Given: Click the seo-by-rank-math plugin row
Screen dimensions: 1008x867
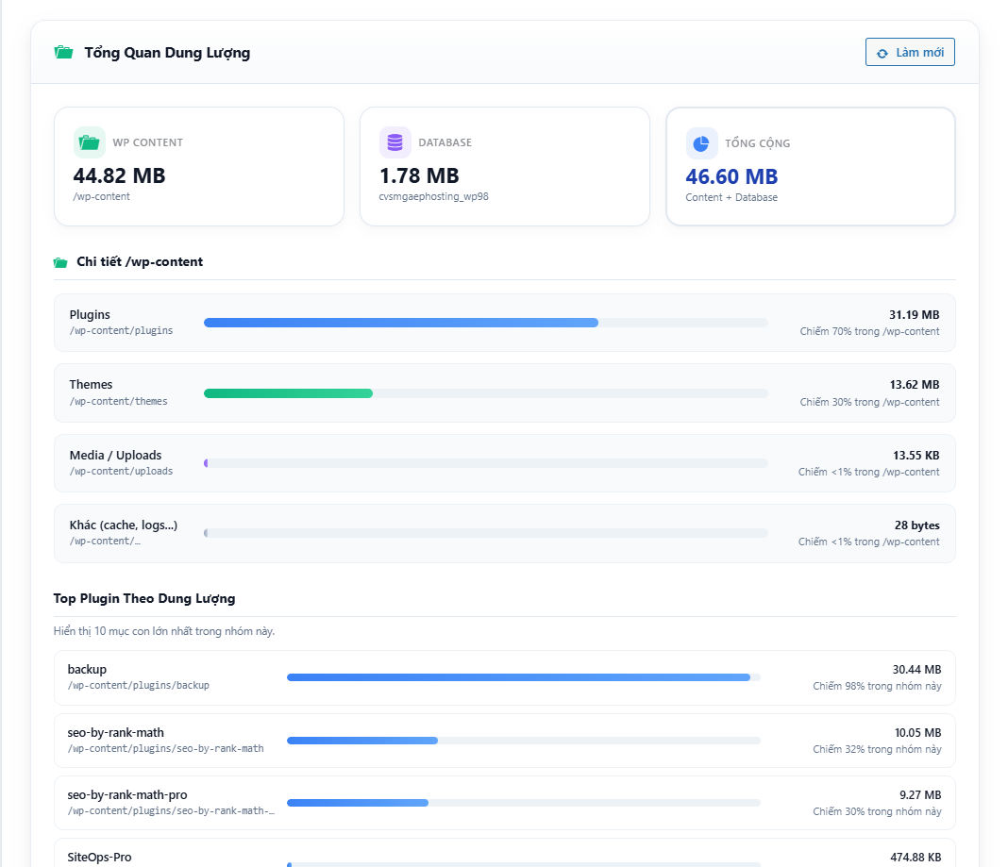Looking at the screenshot, I should 505,741.
